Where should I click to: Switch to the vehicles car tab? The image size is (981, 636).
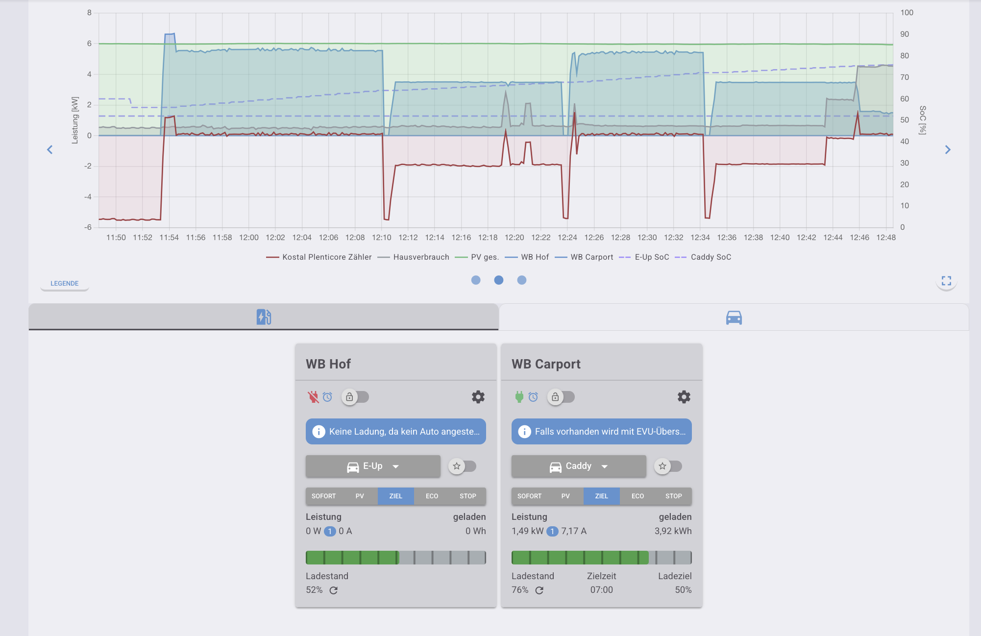(734, 318)
